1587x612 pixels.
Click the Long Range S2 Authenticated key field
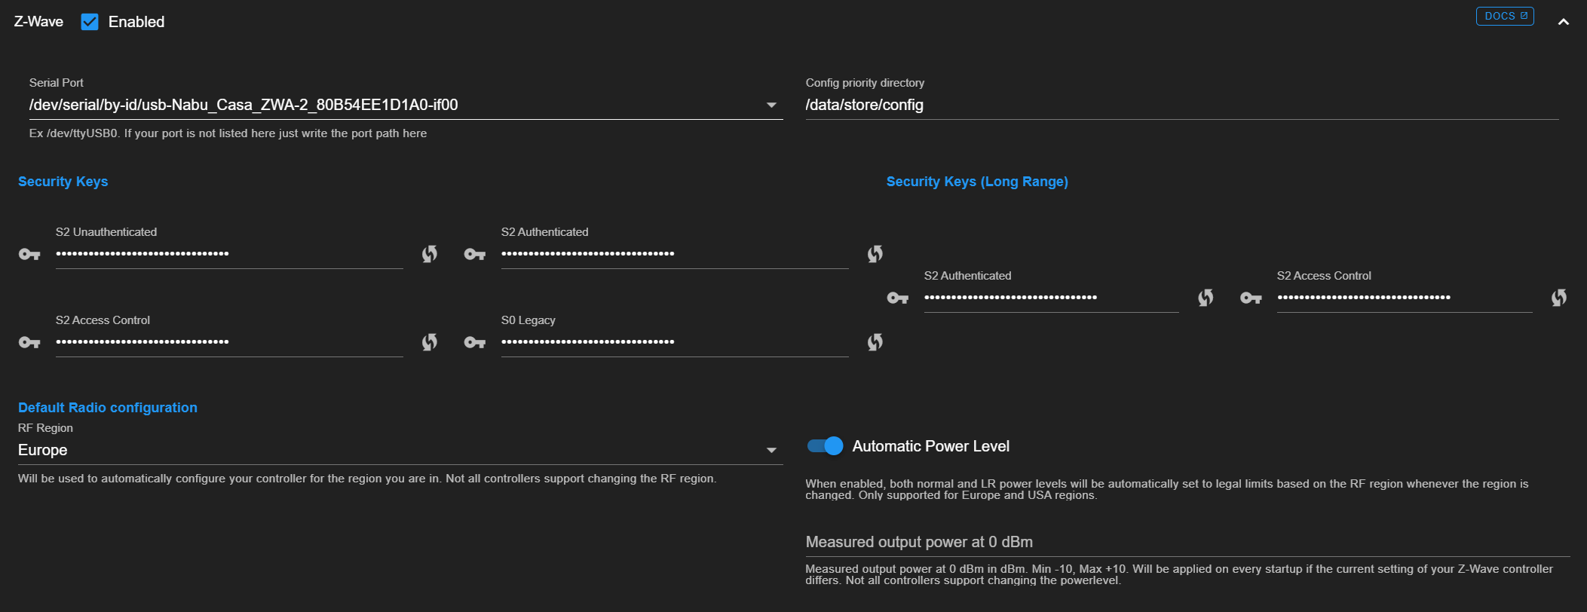pyautogui.click(x=1051, y=298)
